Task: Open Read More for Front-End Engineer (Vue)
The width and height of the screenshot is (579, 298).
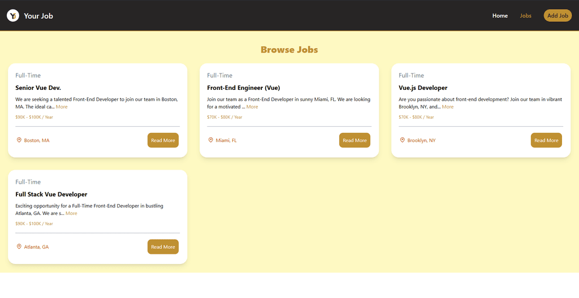Action: pos(355,140)
